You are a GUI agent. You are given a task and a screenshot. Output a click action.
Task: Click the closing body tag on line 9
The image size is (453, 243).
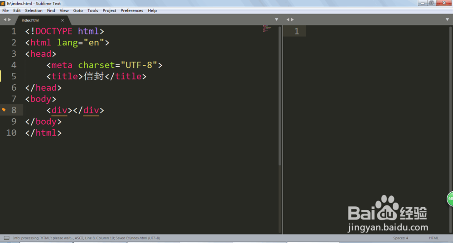(43, 121)
